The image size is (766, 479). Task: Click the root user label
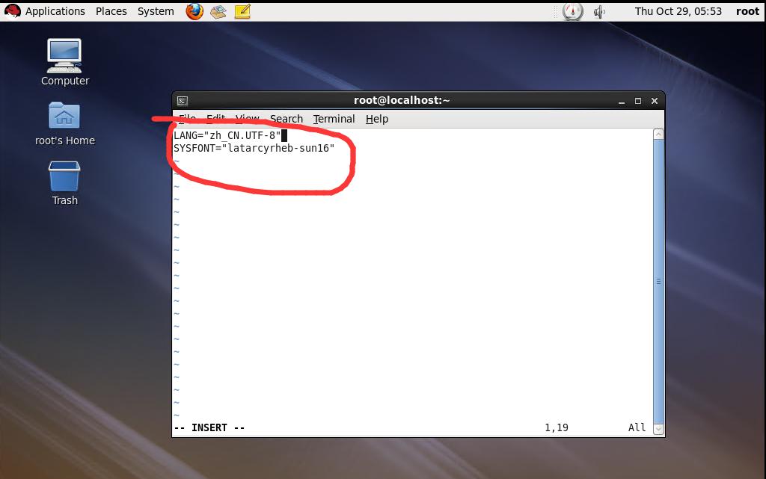point(747,11)
